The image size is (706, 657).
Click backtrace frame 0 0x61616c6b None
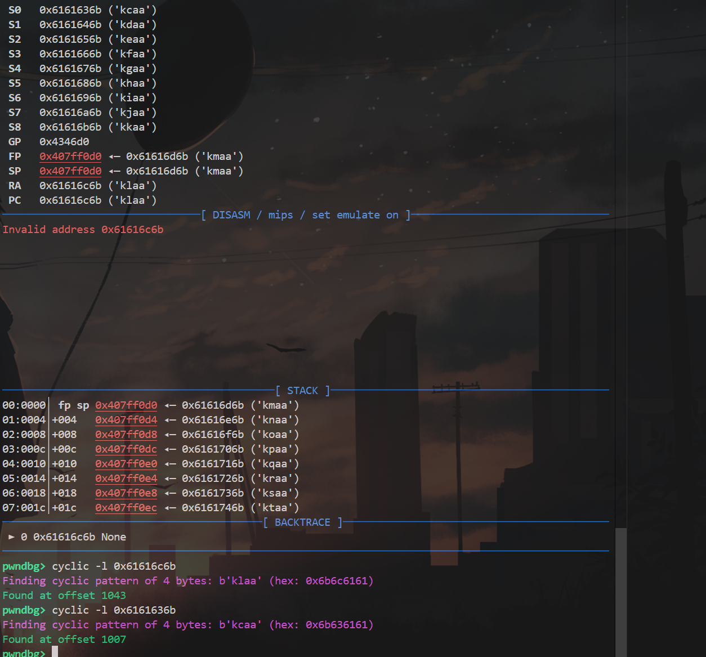67,537
